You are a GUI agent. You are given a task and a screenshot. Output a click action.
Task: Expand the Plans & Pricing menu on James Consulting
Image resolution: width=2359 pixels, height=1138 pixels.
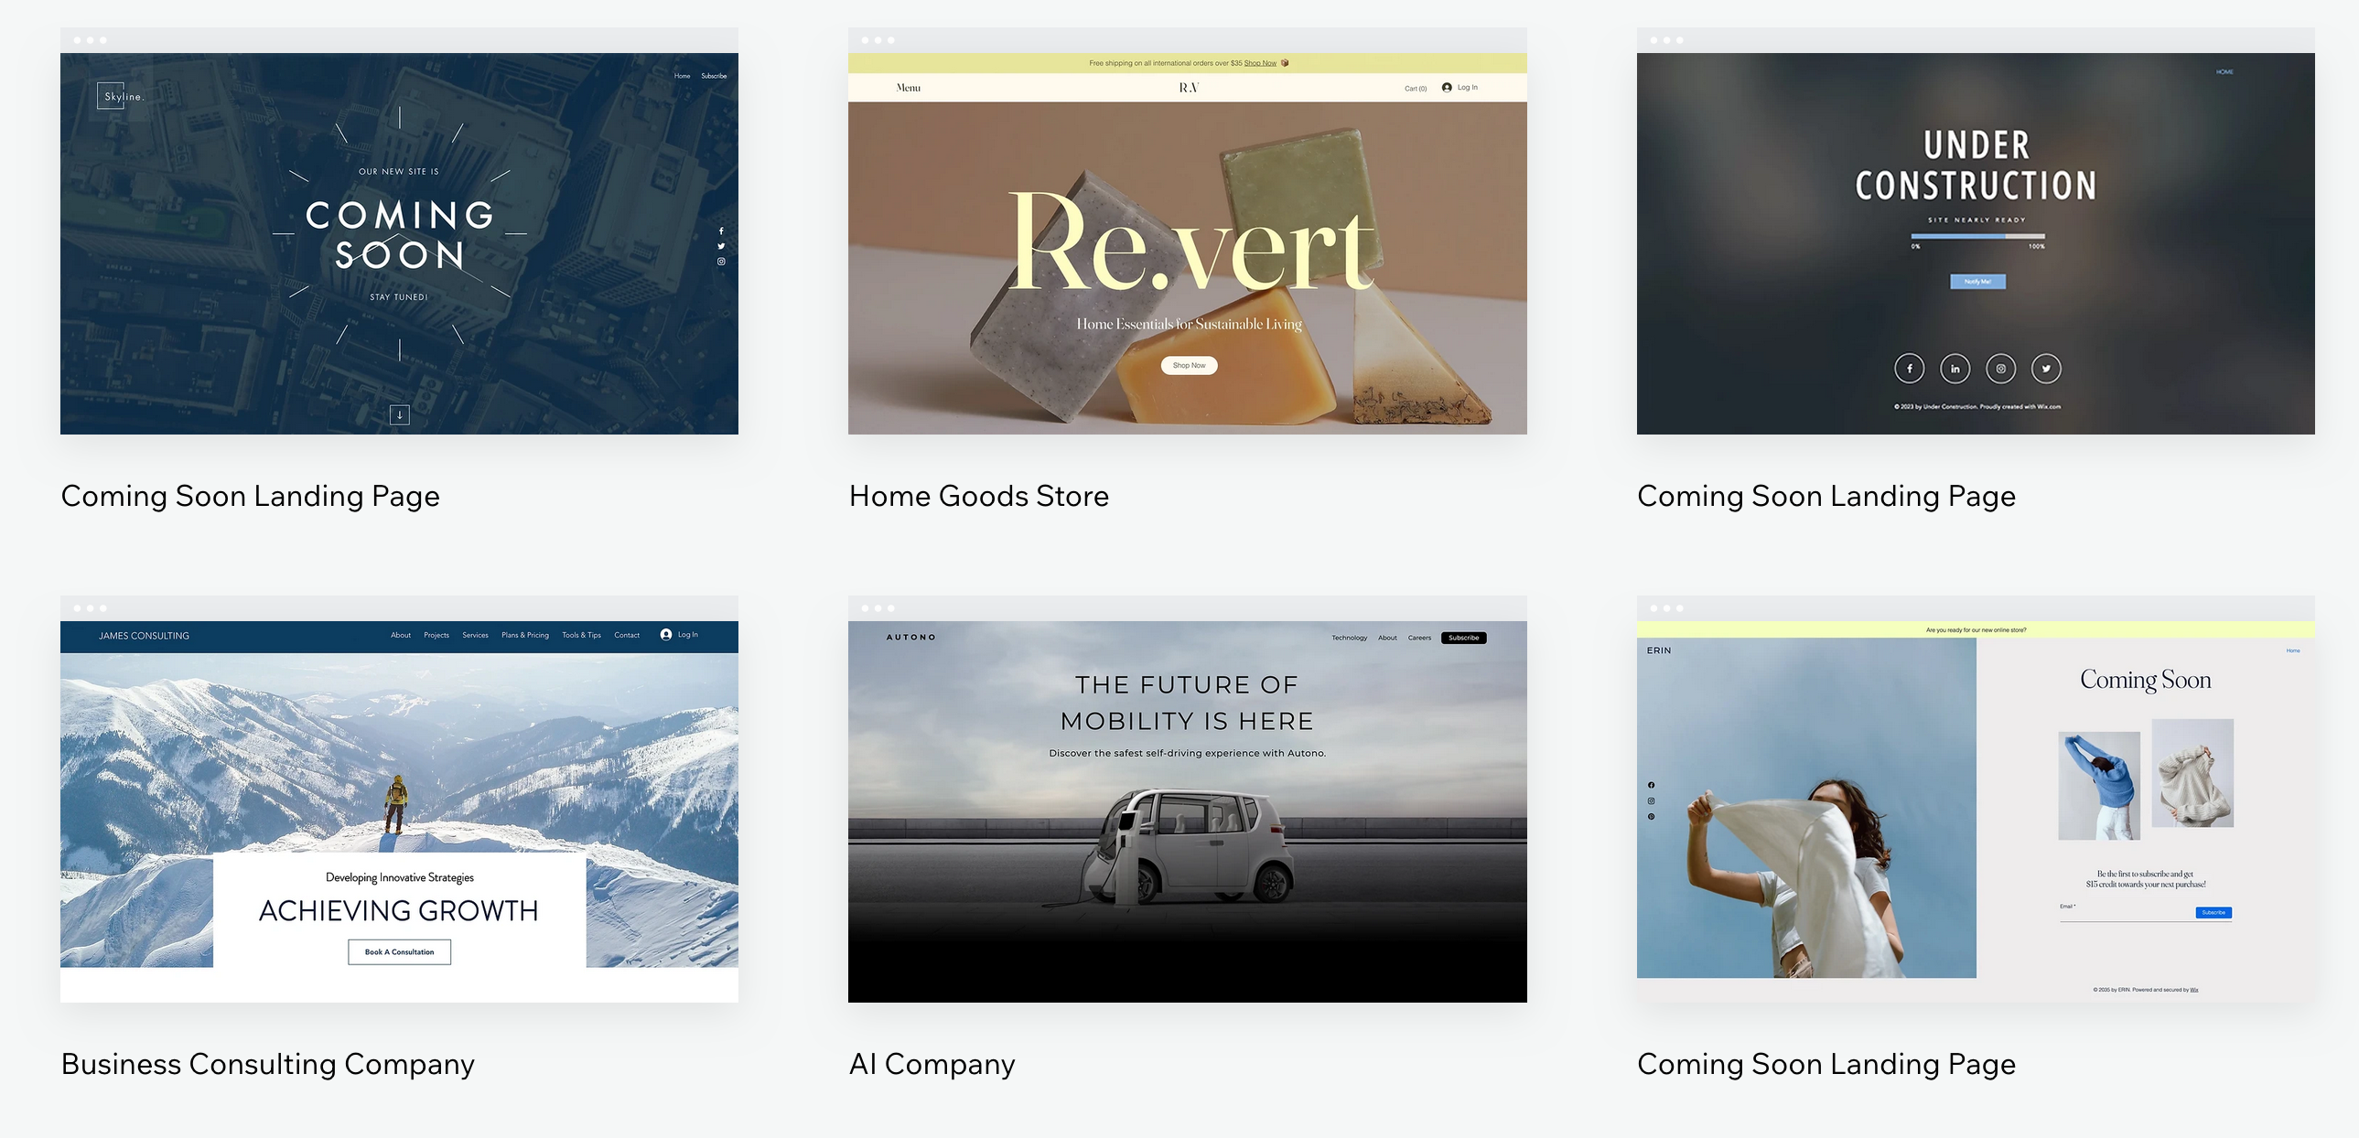[524, 635]
